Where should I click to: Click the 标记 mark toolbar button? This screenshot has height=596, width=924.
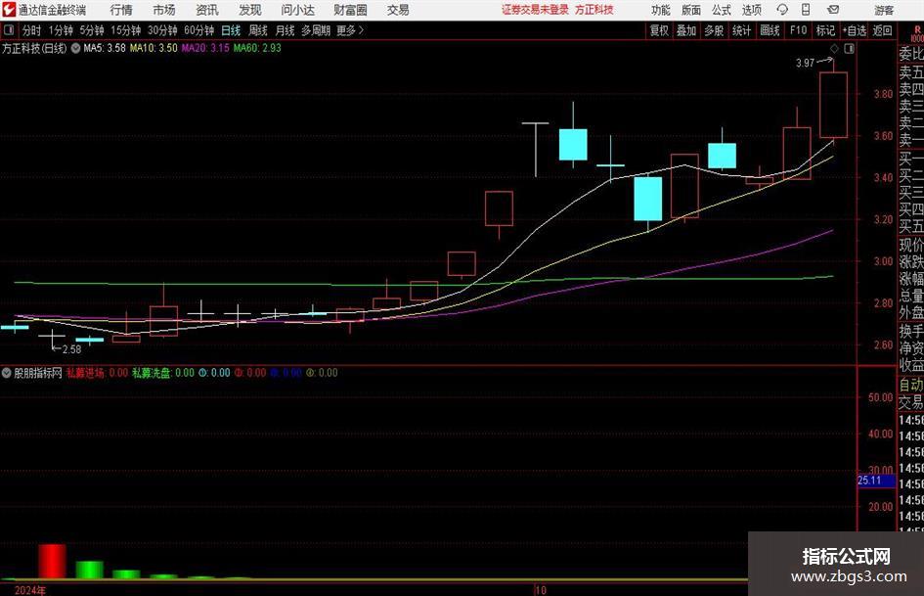[x=825, y=30]
